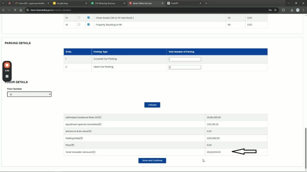The image size is (307, 172).
Task: Open the downloads icon in toolbar
Action: 292,10
